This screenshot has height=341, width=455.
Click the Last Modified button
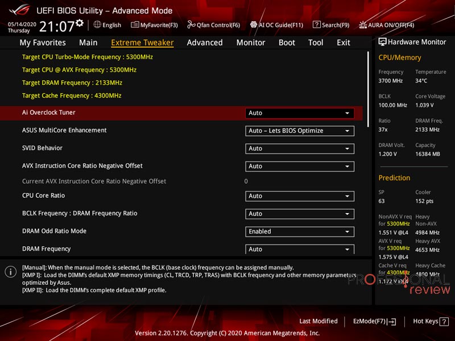(x=318, y=321)
